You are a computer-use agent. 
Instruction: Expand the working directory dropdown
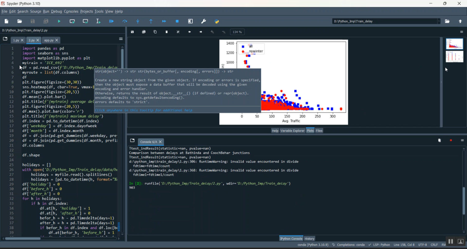click(439, 21)
